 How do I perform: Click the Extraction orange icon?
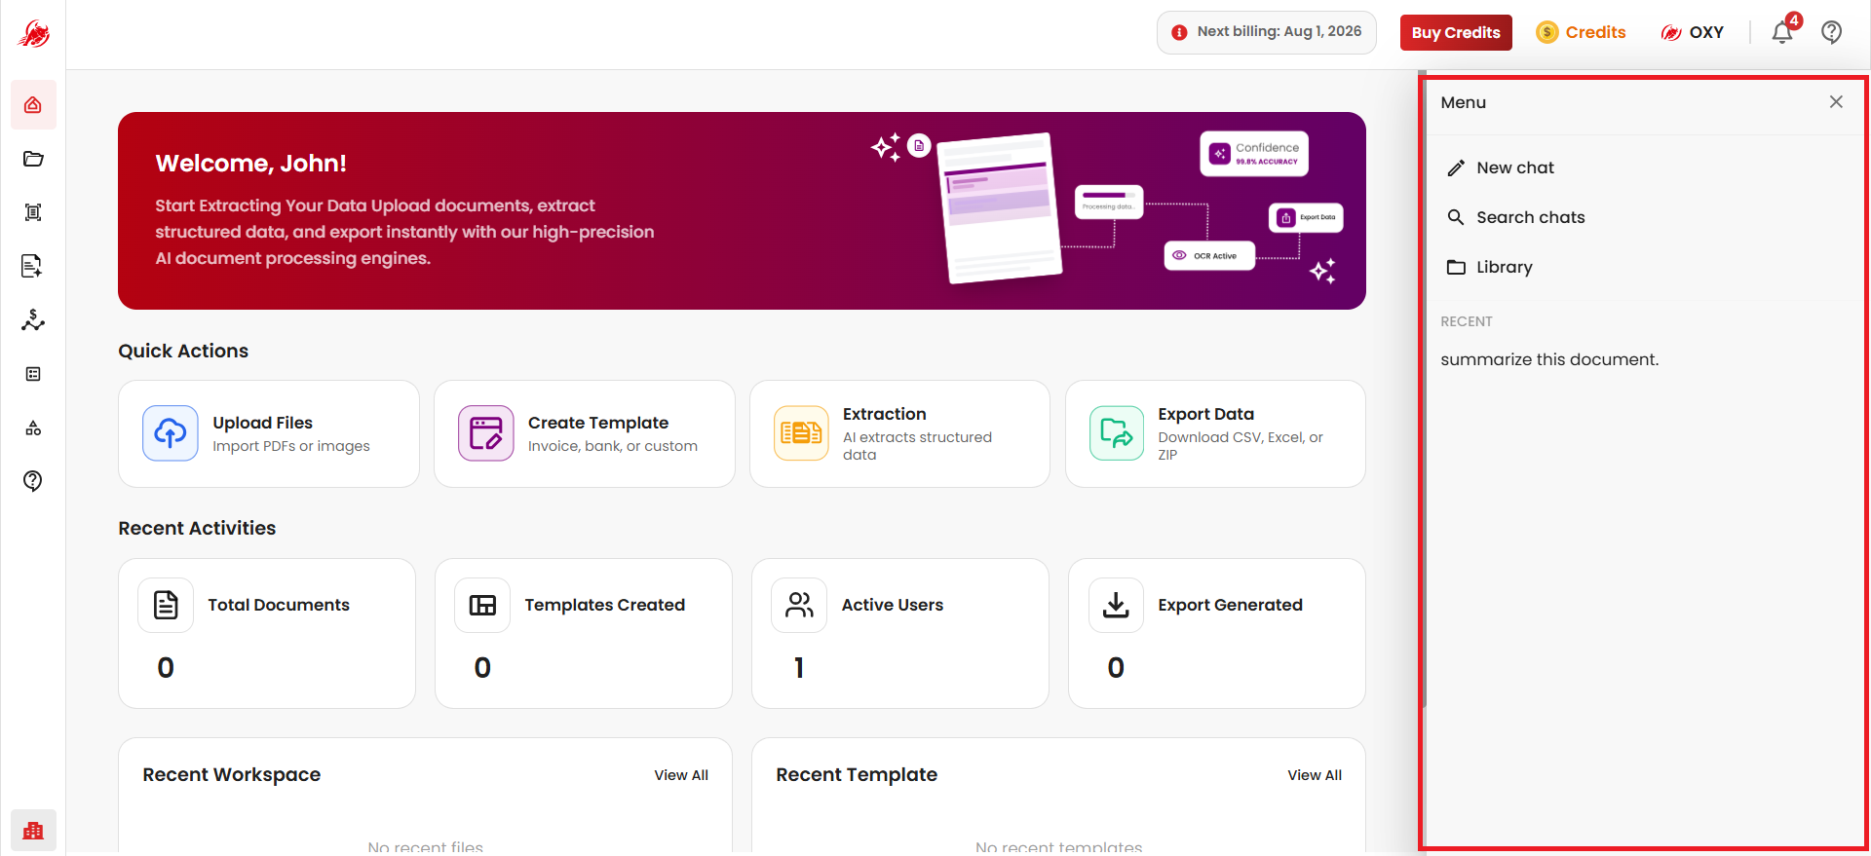coord(801,433)
